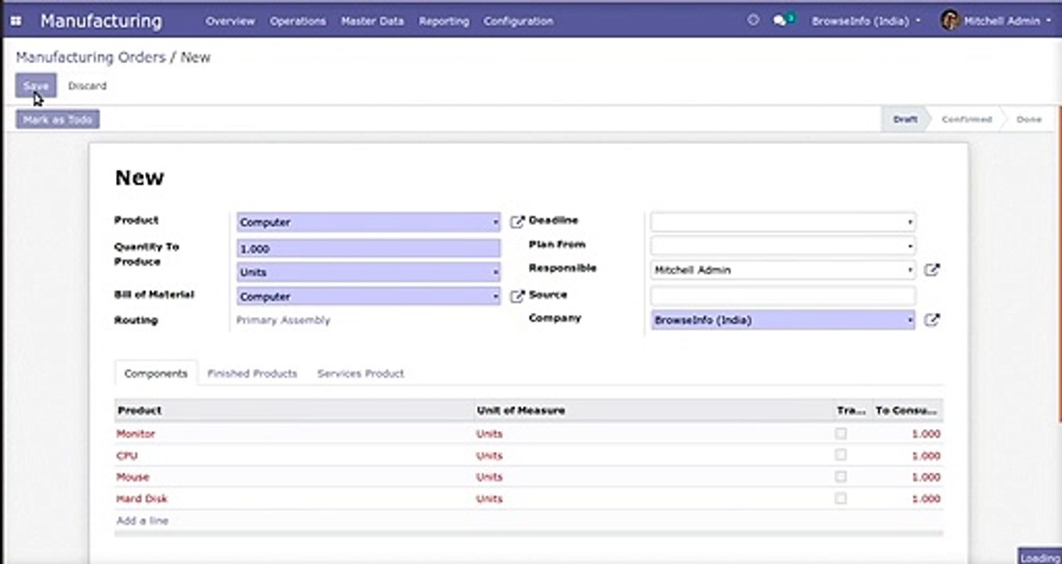Click Units in the Mouse row

click(489, 476)
